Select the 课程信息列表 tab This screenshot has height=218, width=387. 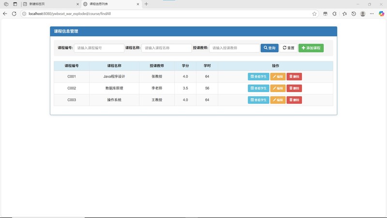click(x=112, y=4)
